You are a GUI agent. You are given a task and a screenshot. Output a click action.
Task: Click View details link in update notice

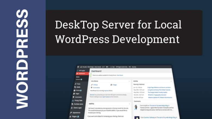[x=120, y=75]
